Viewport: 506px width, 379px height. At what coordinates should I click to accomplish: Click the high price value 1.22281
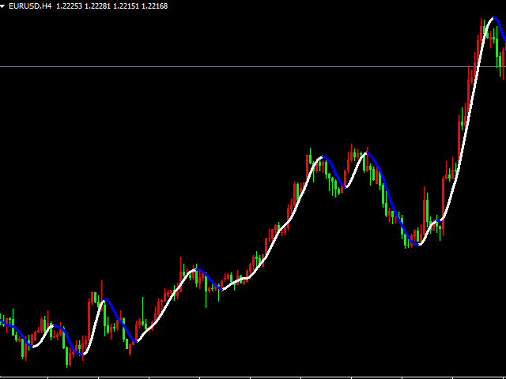98,6
